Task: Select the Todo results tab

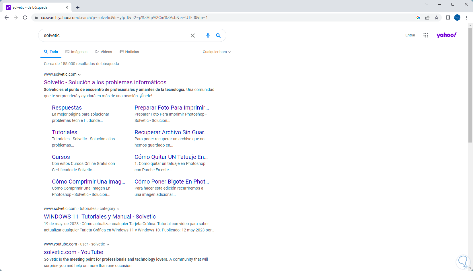Action: click(51, 52)
